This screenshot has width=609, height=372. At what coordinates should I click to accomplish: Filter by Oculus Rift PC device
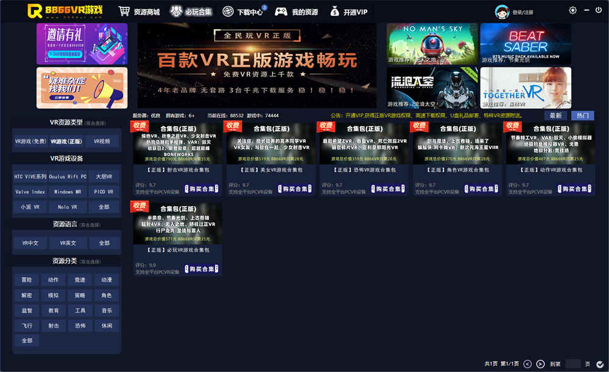click(x=68, y=177)
